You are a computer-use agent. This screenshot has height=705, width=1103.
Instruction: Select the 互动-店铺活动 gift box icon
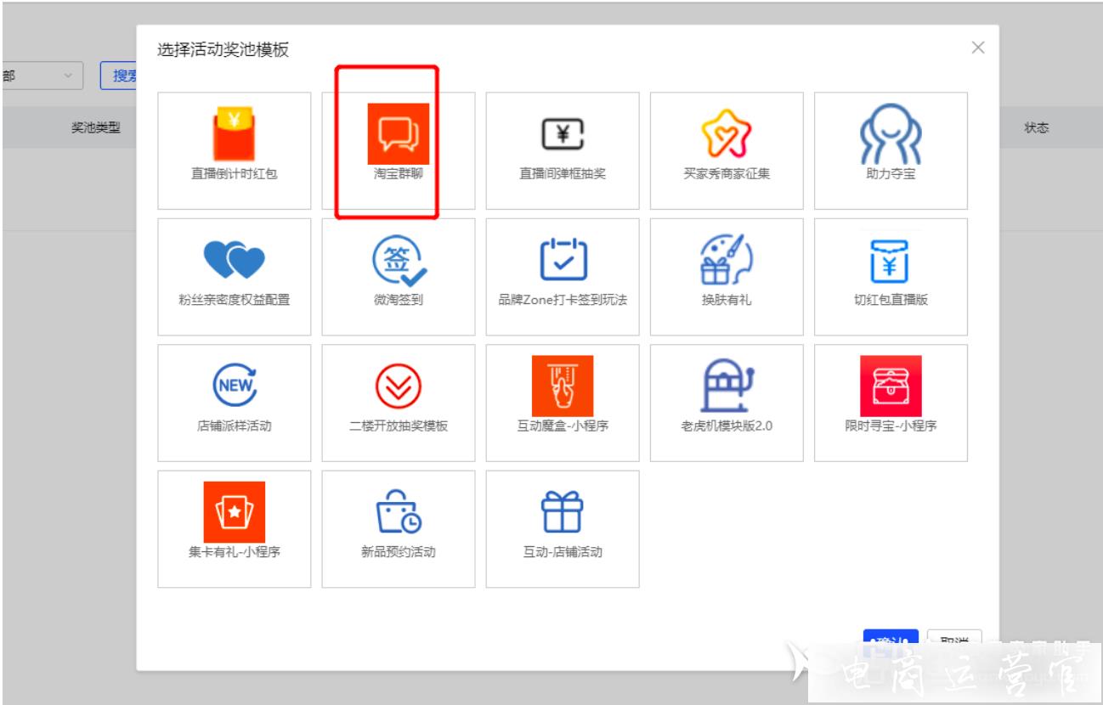pos(562,511)
